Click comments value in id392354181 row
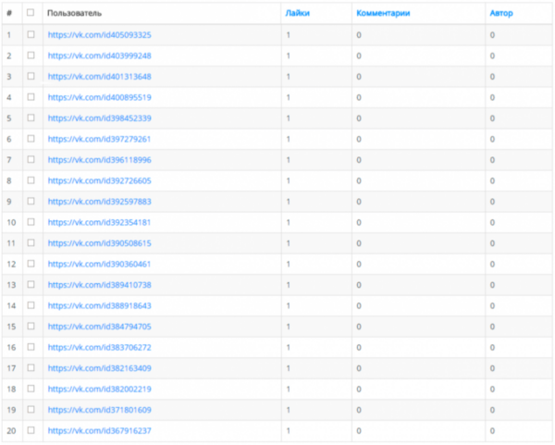The image size is (555, 445). [359, 222]
